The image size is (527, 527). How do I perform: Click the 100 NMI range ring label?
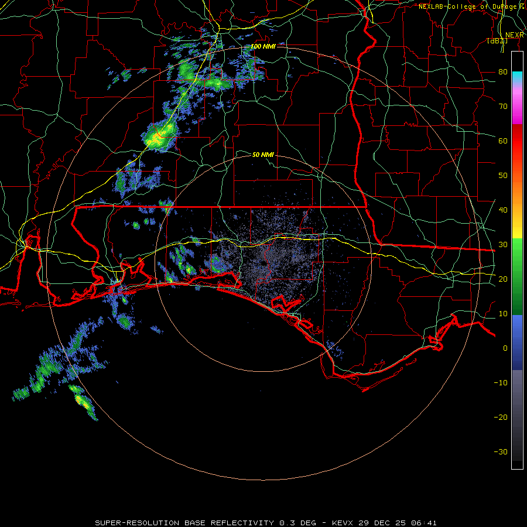pos(263,46)
